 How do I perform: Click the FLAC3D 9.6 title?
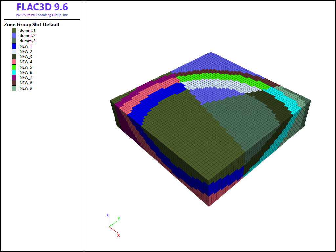tap(42, 7)
